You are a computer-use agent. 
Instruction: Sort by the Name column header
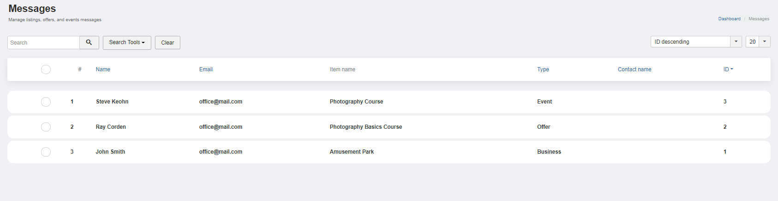tap(103, 69)
